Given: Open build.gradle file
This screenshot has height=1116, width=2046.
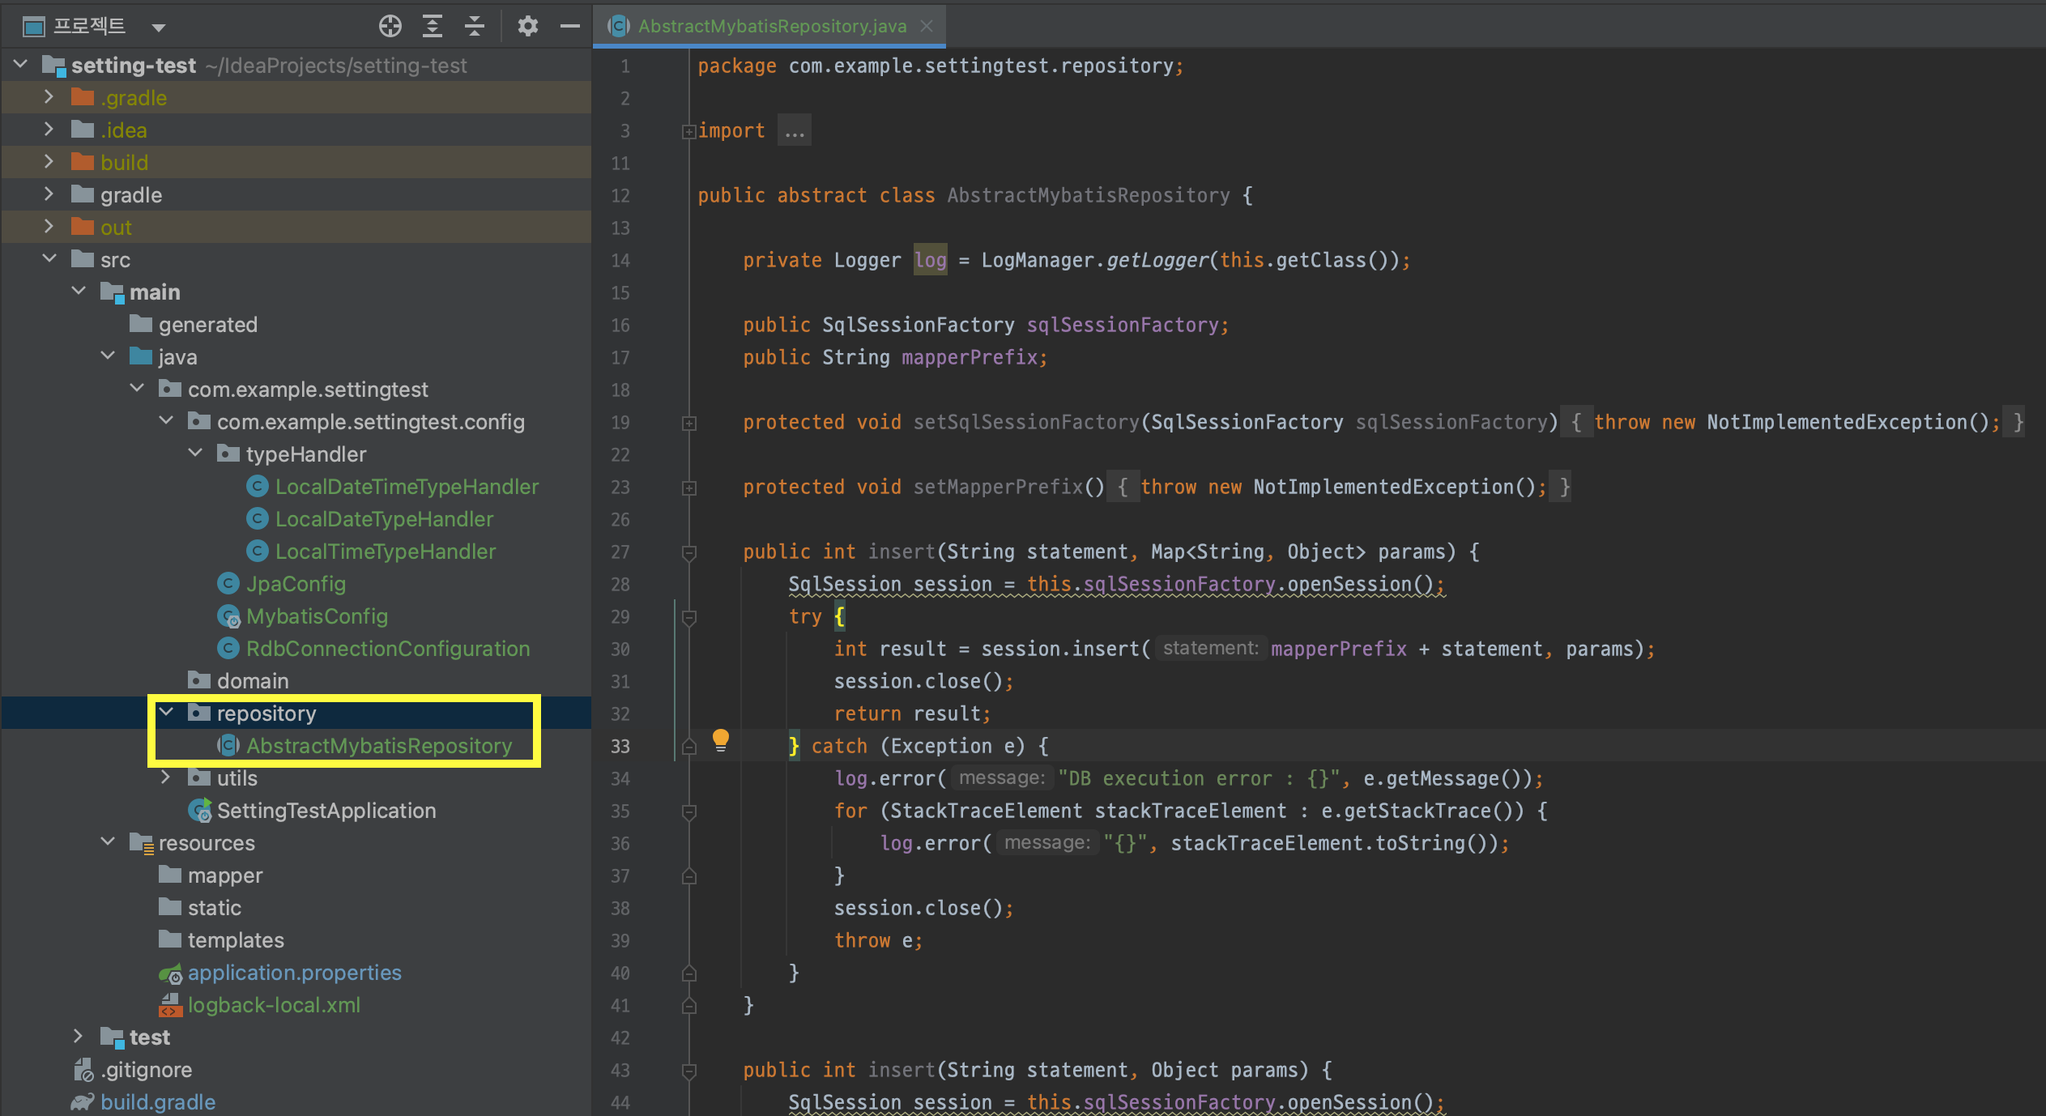Looking at the screenshot, I should tap(157, 1102).
